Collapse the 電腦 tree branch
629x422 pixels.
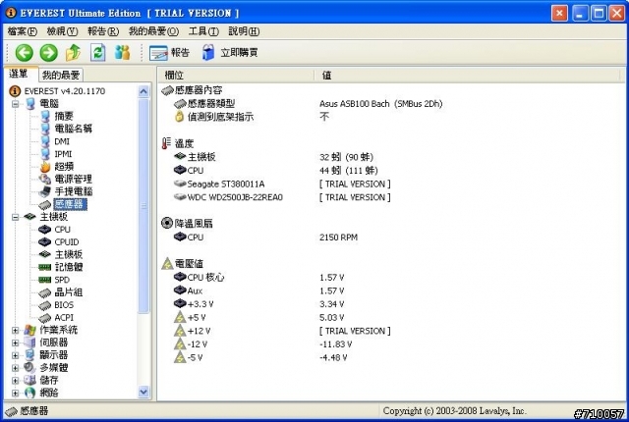(16, 104)
